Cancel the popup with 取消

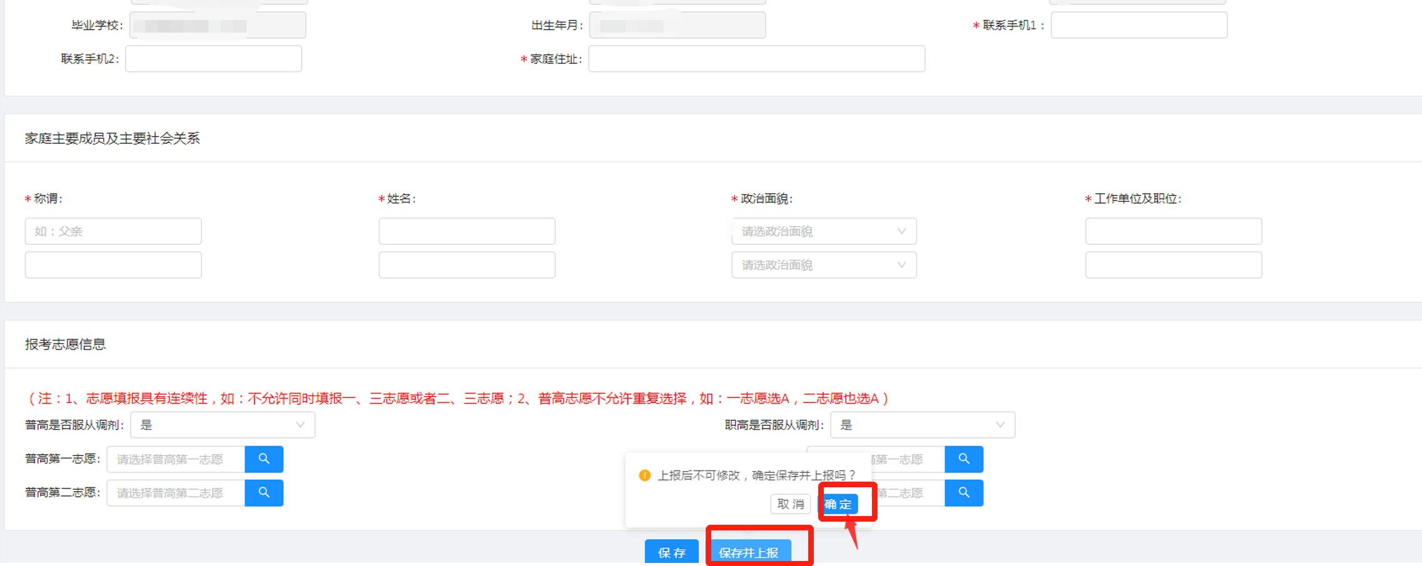[x=791, y=504]
